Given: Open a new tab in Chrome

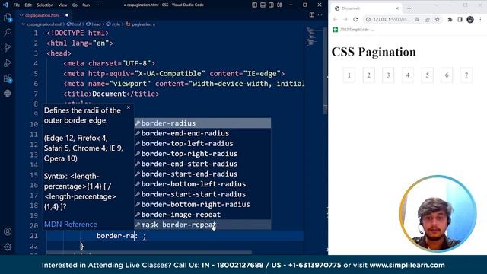Looking at the screenshot, I should [409, 8].
